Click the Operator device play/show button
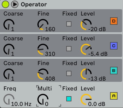This screenshot has height=108, width=123. click(15, 4)
